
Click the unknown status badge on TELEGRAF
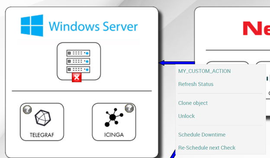(x=27, y=110)
